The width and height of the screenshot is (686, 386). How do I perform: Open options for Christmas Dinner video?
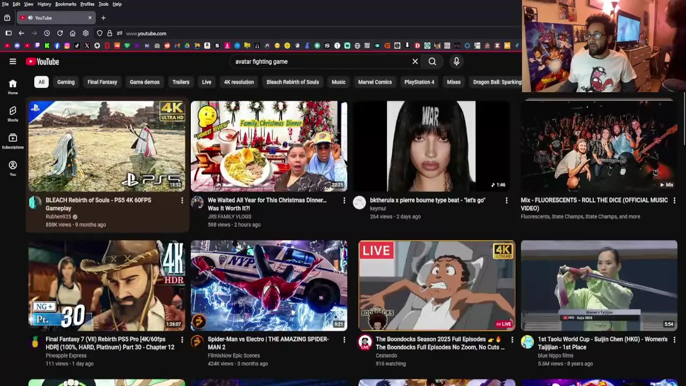click(344, 201)
